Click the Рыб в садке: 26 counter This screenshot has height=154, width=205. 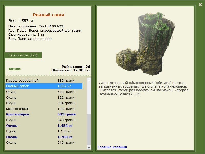tap(76, 66)
